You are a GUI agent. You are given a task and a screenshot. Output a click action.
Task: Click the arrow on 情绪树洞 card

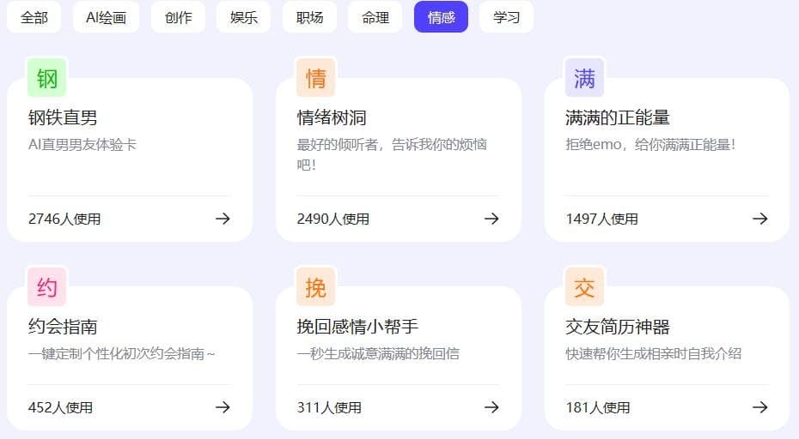point(491,219)
